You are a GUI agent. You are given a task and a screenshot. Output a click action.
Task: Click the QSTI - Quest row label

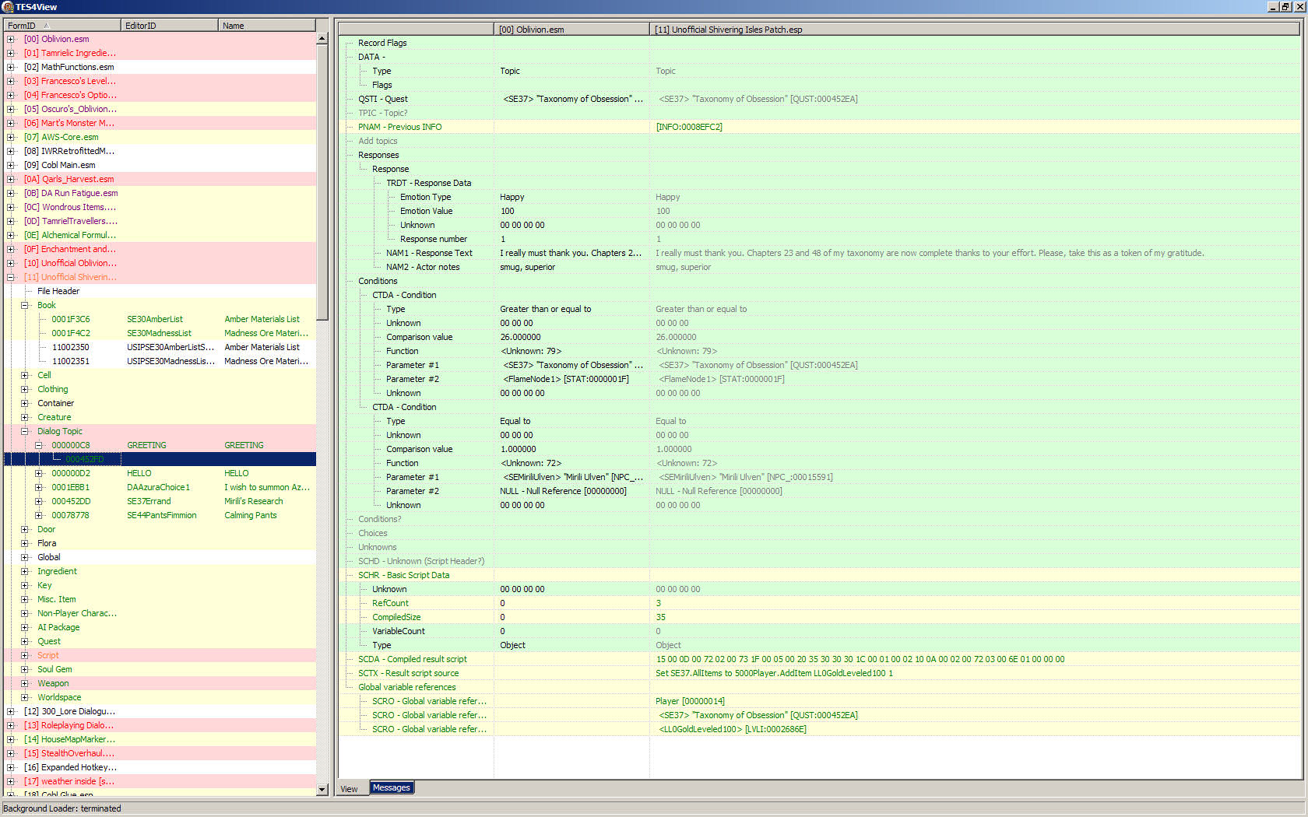382,99
